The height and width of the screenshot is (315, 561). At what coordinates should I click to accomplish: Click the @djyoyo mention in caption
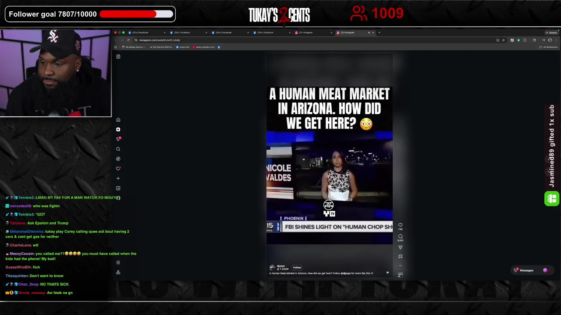click(346, 273)
